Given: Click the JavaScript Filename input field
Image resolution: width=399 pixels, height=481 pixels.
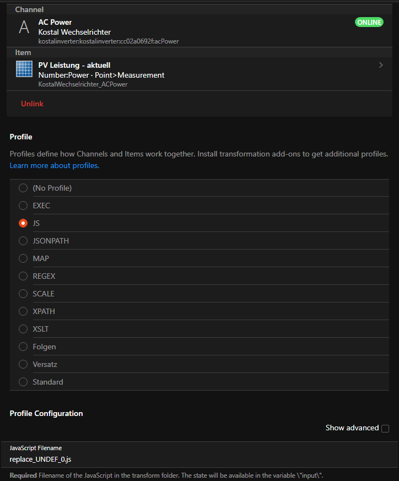Looking at the screenshot, I should (198, 458).
